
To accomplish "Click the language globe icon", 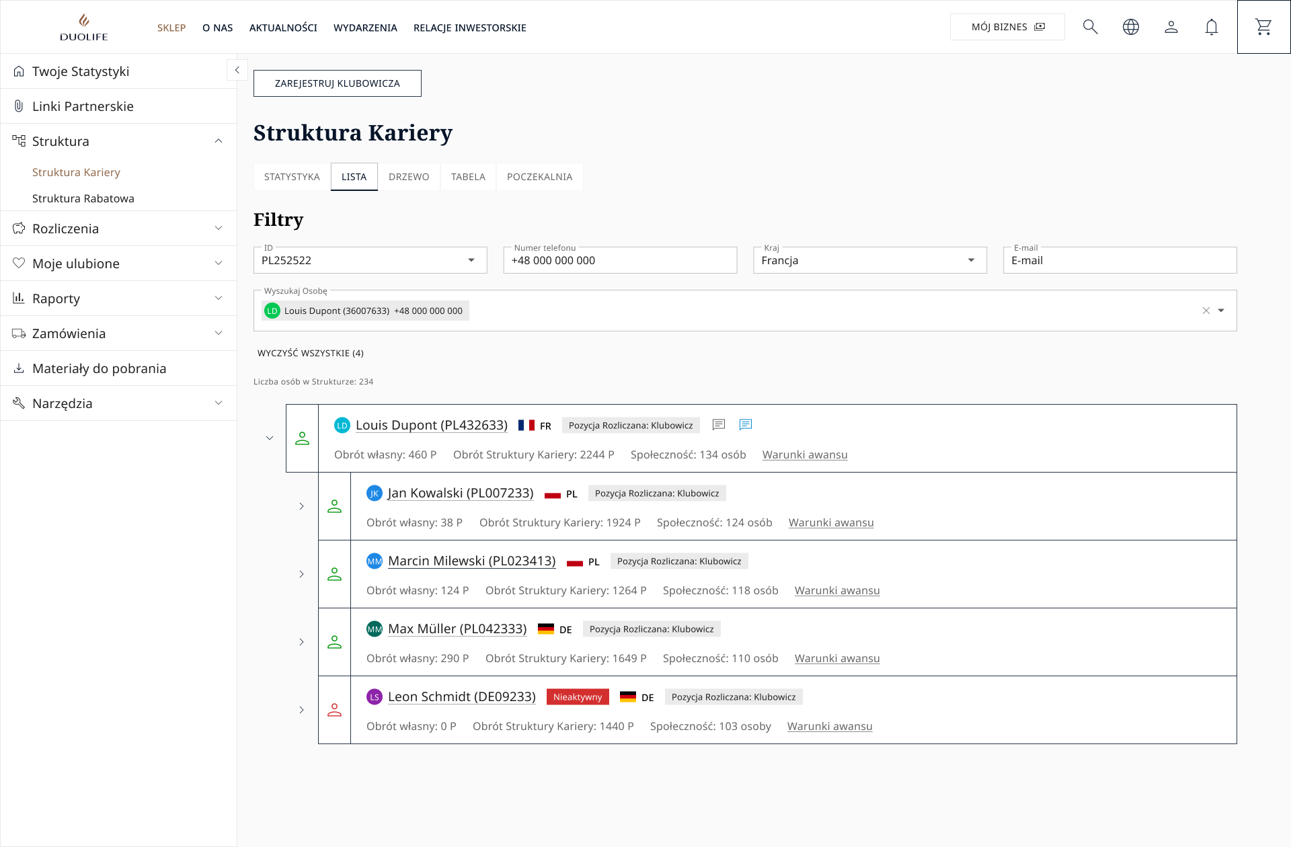I will tap(1130, 27).
